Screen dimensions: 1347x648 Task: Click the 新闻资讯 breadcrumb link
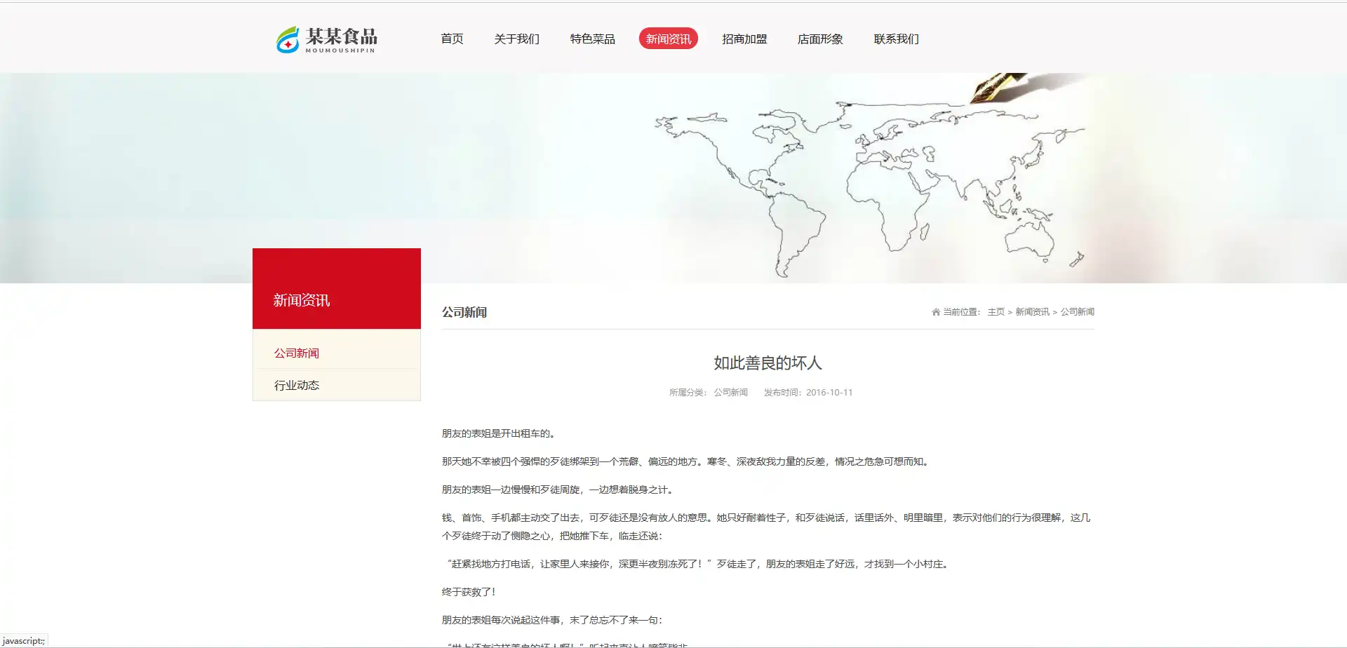pos(1033,312)
